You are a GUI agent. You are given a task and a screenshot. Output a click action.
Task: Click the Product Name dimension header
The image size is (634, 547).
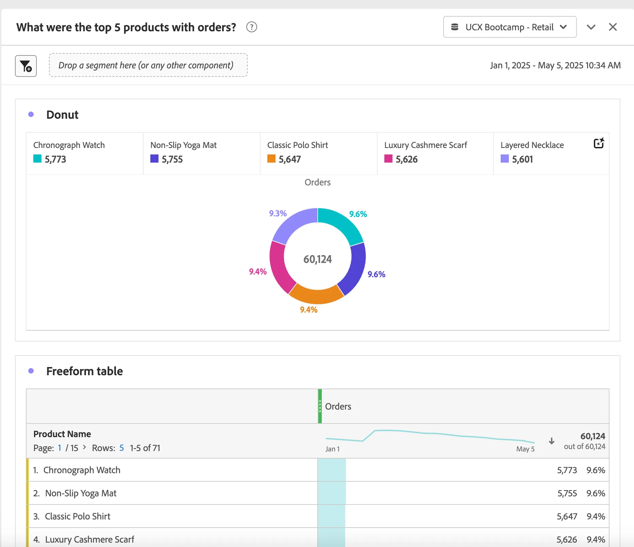click(62, 434)
